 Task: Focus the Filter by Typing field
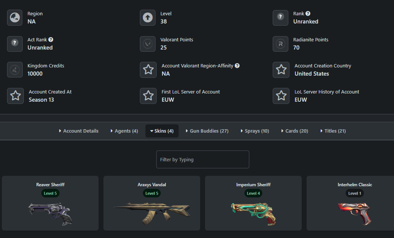[x=202, y=159]
